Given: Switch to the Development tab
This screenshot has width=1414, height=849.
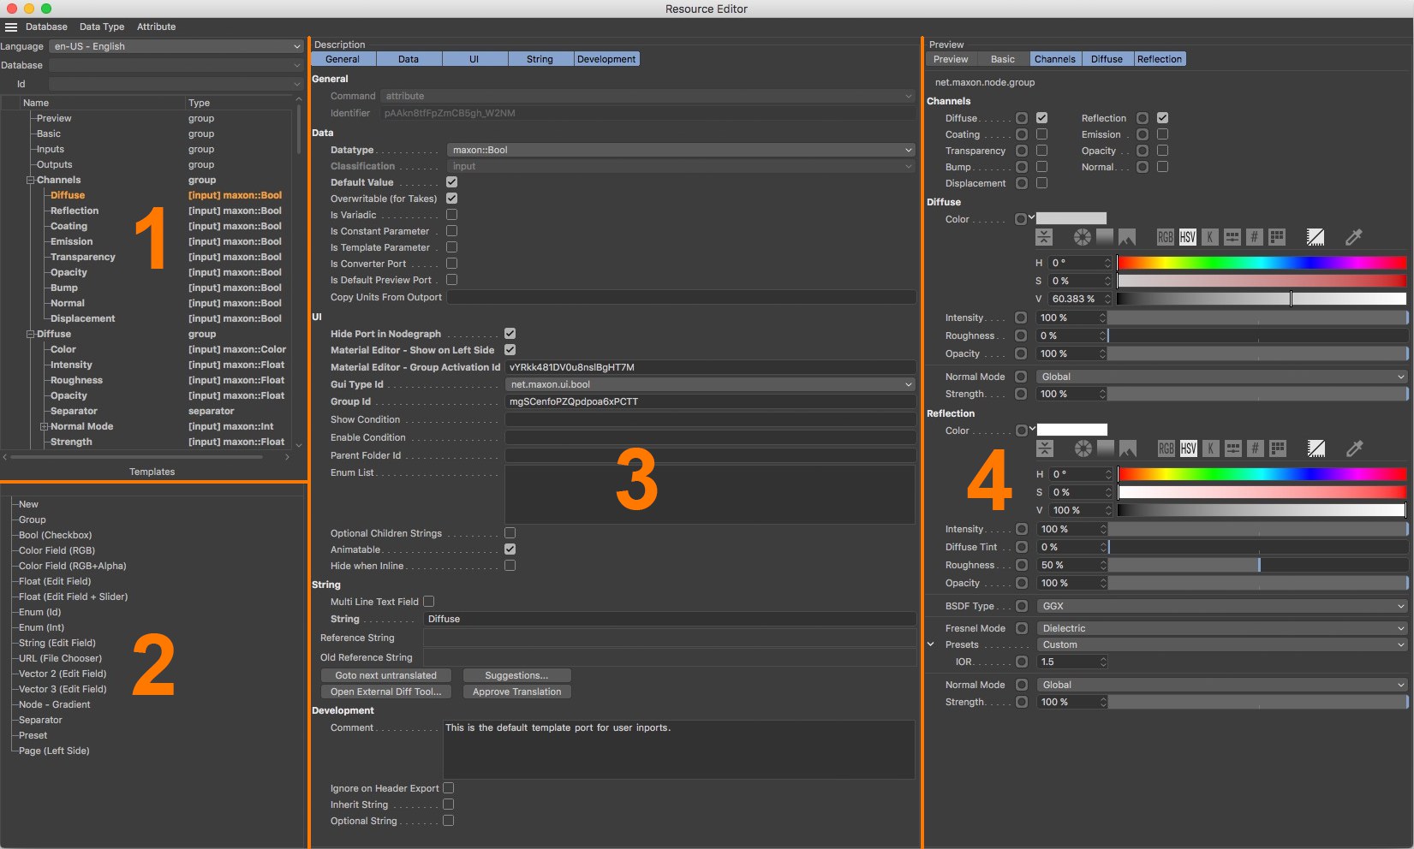Looking at the screenshot, I should click(606, 59).
